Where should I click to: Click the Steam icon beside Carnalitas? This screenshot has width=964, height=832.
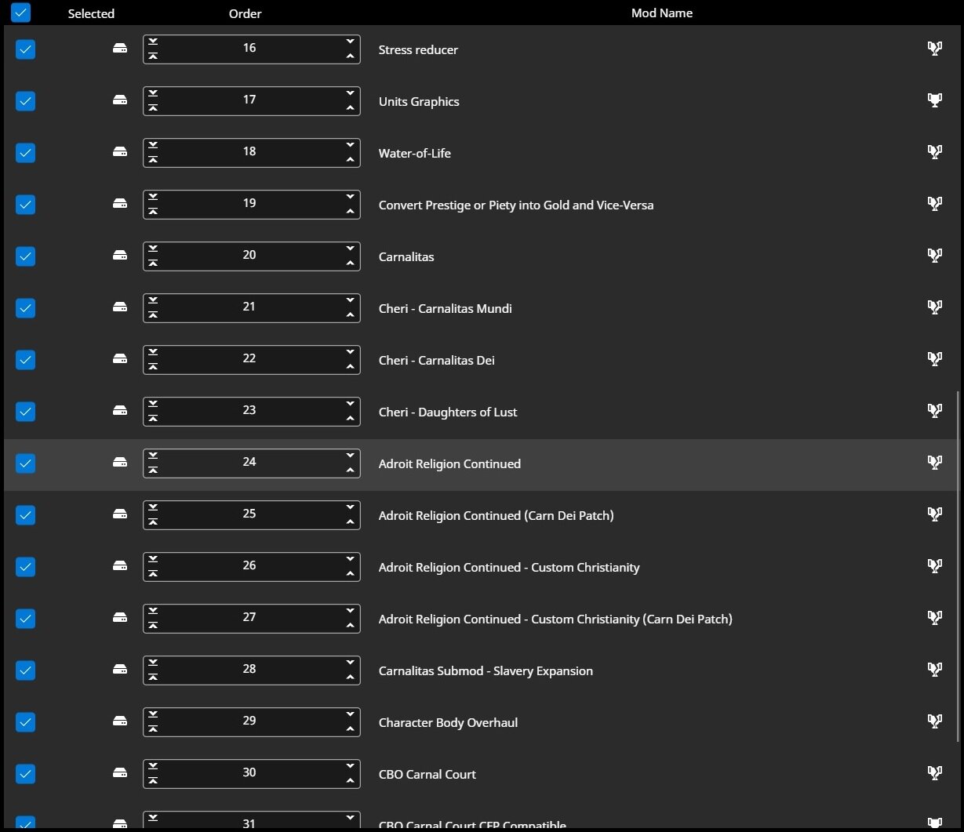[x=120, y=256]
